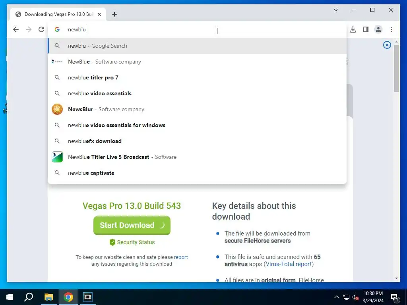Screen dimensions: 407x305
Task: Close the Downloading Vegas Pro tab
Action: [99, 14]
